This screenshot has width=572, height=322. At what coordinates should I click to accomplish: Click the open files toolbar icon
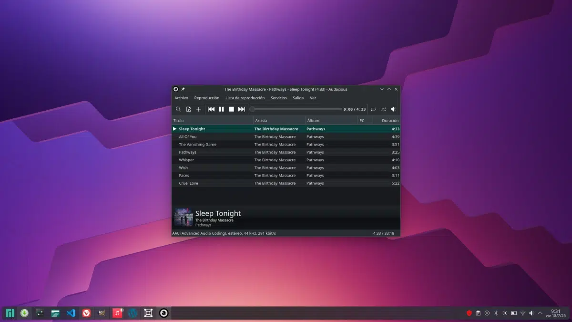point(188,109)
